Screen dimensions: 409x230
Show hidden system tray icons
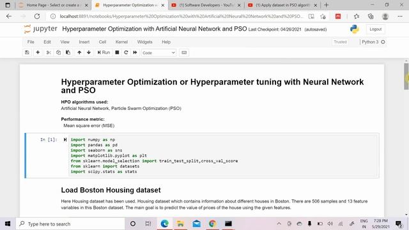pyautogui.click(x=279, y=224)
